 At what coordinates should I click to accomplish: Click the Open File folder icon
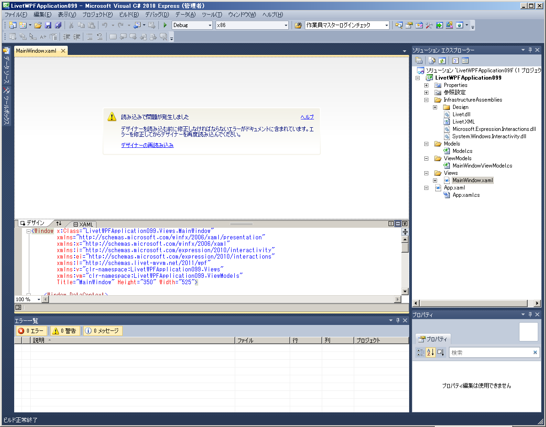(38, 25)
